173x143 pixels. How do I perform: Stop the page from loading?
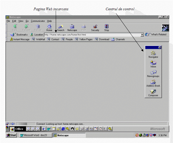pos(107,28)
